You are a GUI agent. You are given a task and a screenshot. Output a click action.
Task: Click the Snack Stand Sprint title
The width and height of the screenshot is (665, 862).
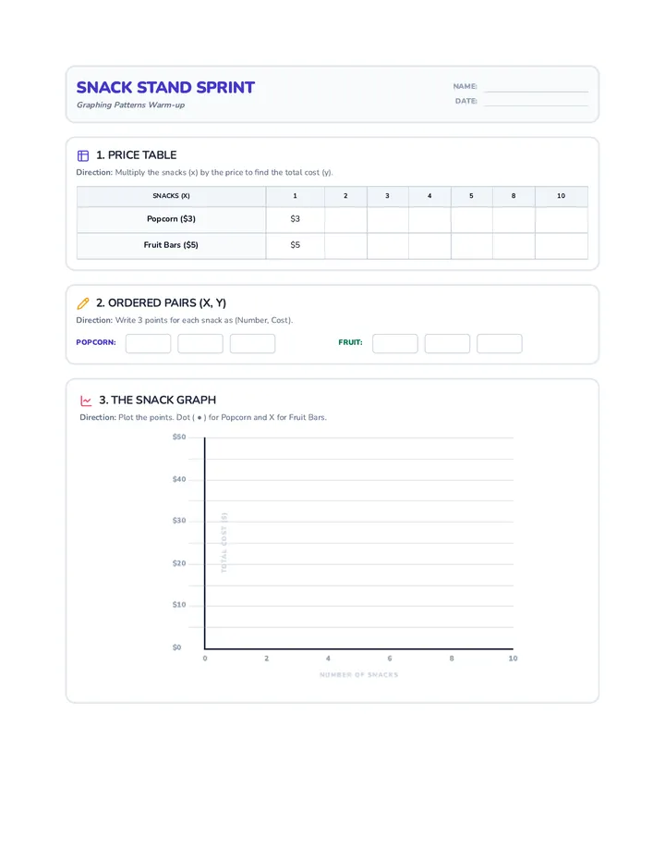(x=165, y=88)
